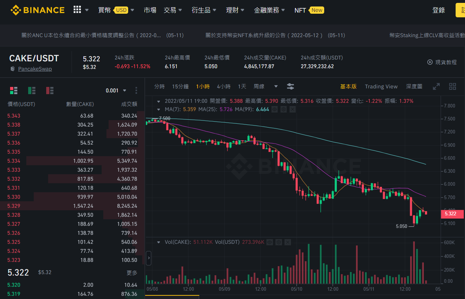The height and width of the screenshot is (299, 465).
Task: Select the 分時 time interval
Action: [160, 87]
